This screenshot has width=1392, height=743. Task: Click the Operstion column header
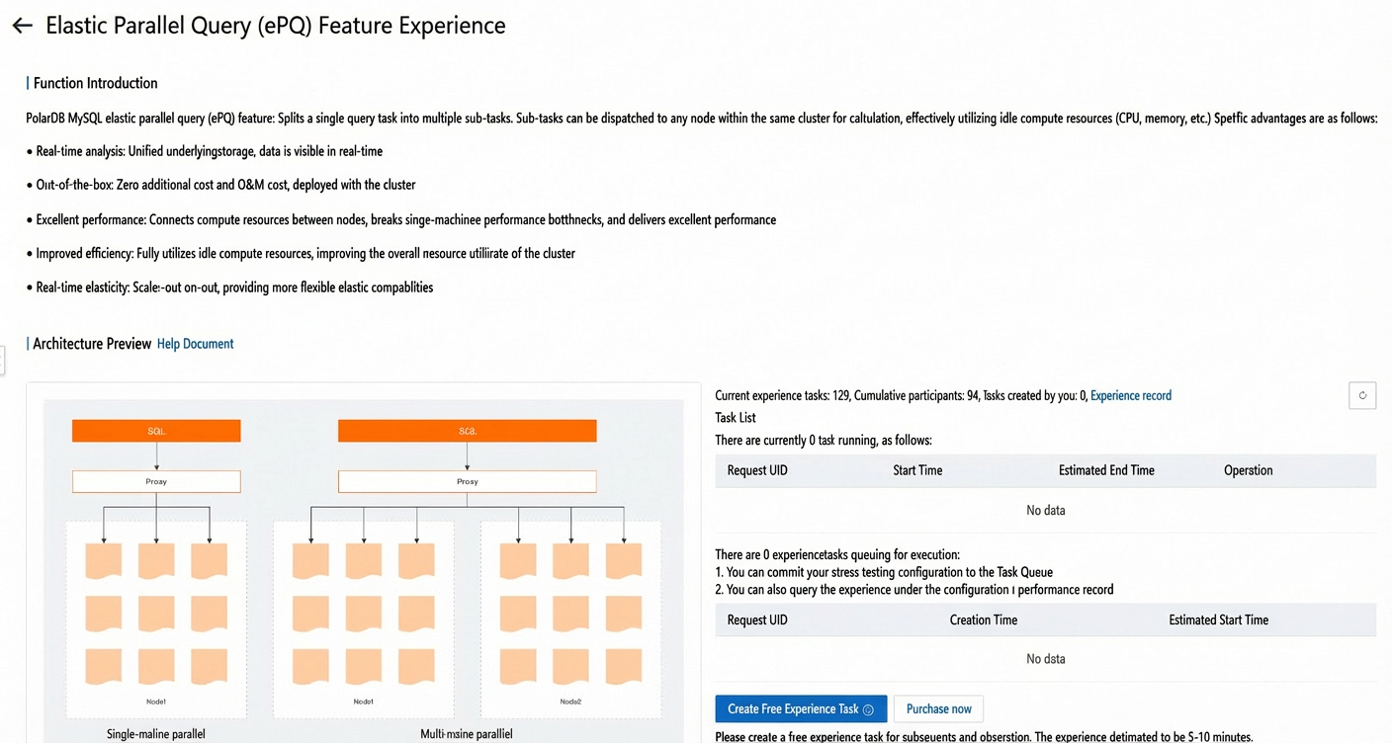pos(1248,470)
